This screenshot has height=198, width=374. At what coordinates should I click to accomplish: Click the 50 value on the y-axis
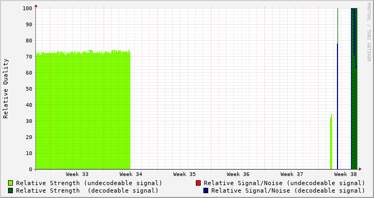(x=29, y=89)
